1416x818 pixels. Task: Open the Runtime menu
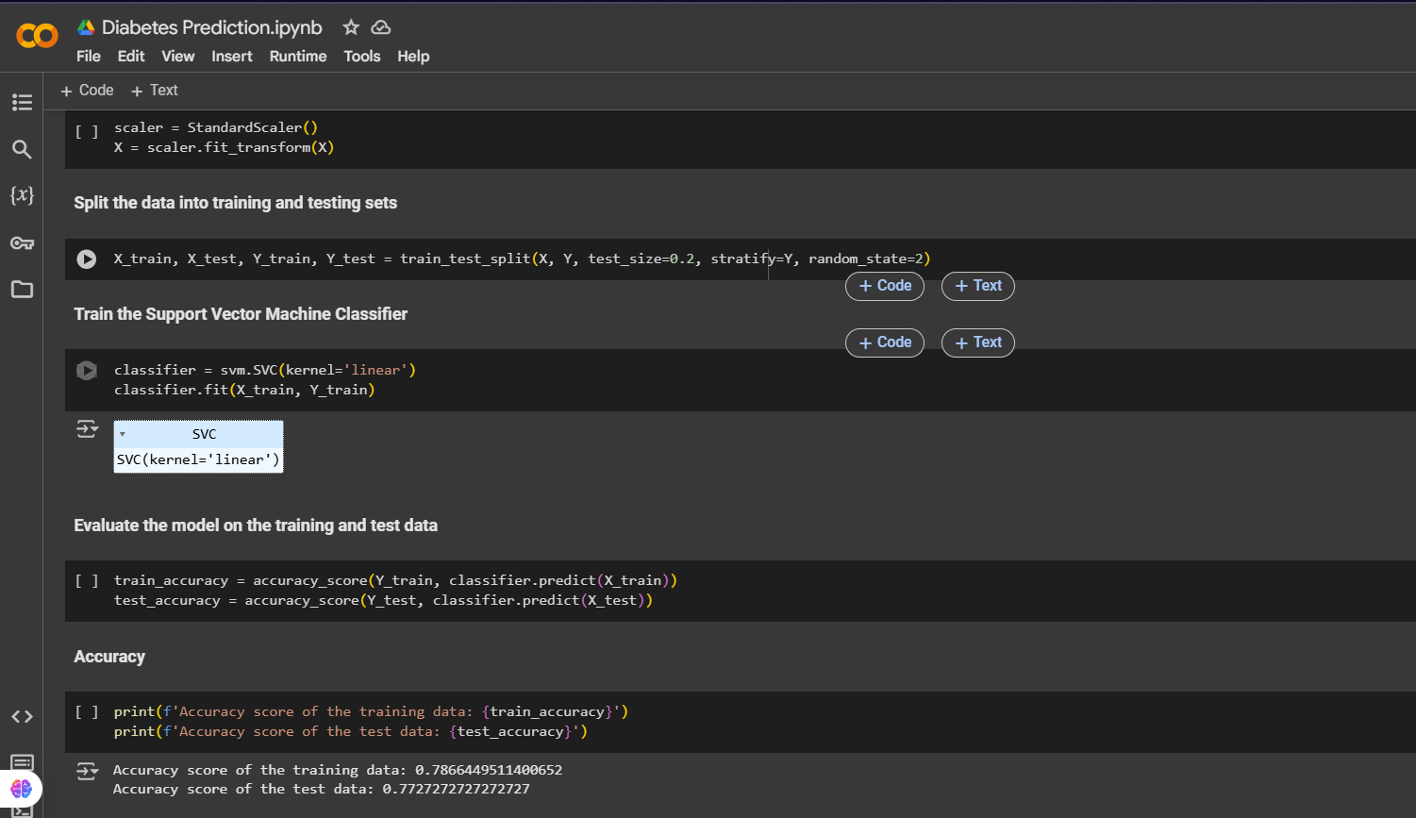coord(298,57)
